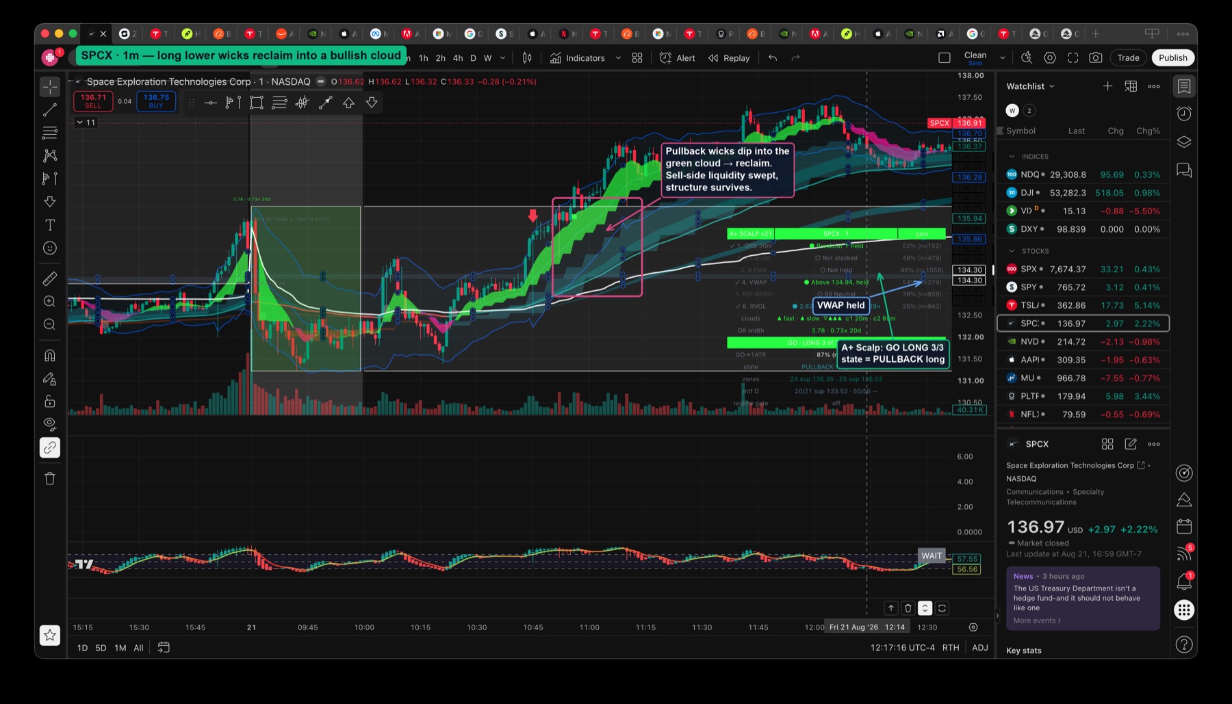The width and height of the screenshot is (1232, 704).
Task: Toggle magnet mode for drawings
Action: [x=50, y=355]
